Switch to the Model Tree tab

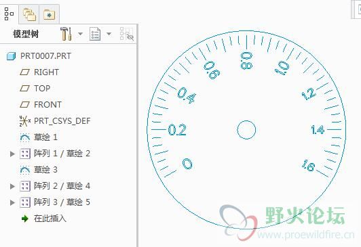tap(9, 14)
